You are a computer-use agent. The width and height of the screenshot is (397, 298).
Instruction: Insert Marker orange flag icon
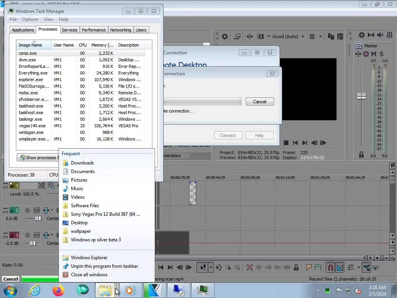[x=309, y=267]
